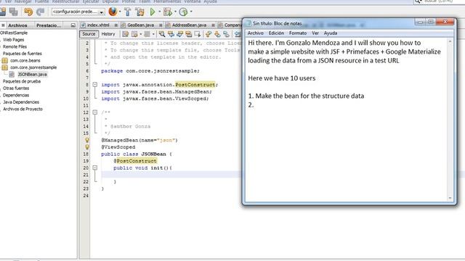The width and height of the screenshot is (465, 261).
Task: Open the Formato menu in Bloc de notas
Action: click(298, 33)
